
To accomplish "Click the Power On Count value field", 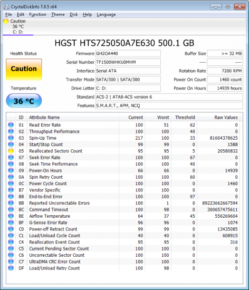I will pos(225,80).
